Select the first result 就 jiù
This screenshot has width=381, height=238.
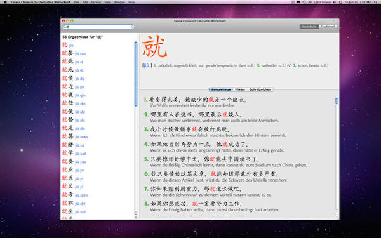tap(67, 45)
